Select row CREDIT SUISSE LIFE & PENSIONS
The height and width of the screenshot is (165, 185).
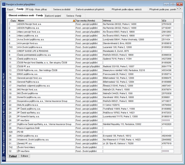point(91,51)
